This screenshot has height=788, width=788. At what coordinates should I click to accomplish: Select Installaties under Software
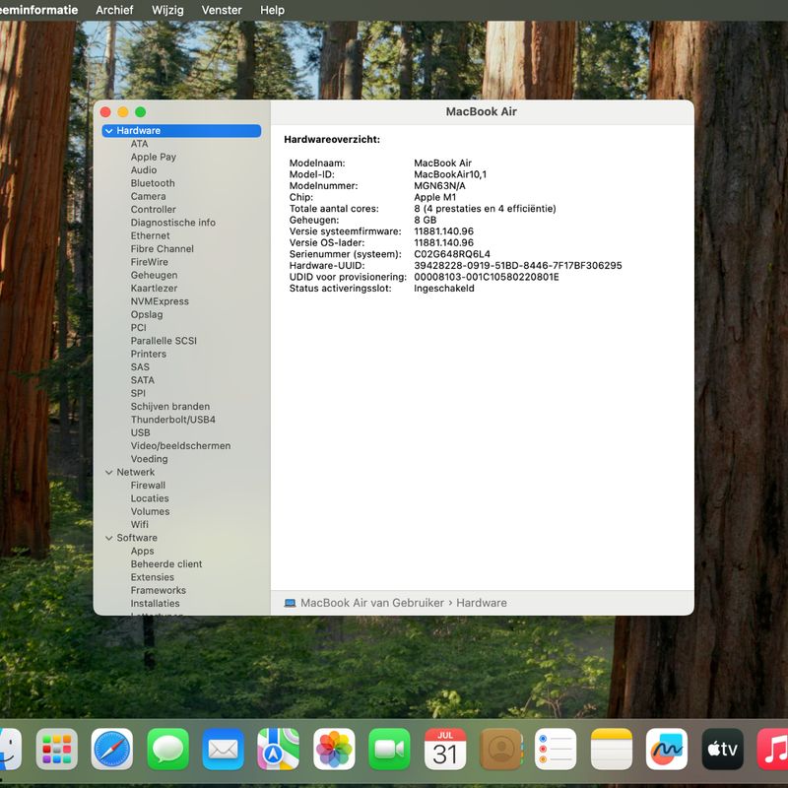(x=155, y=603)
